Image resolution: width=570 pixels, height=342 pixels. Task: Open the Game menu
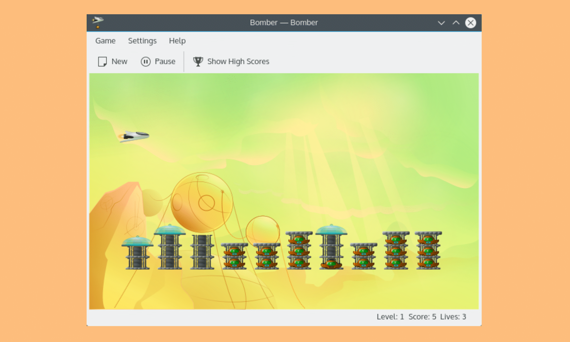[x=105, y=41]
